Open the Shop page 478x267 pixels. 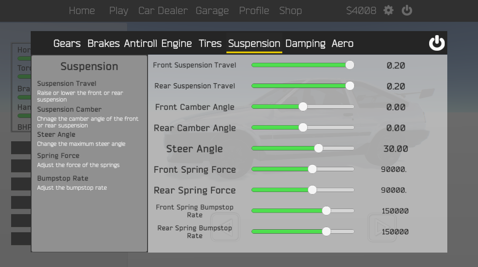click(290, 11)
